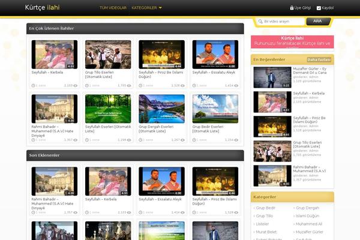Click eye views icon on Seyfullah Eserleri card
This screenshot has width=360, height=240.
129,140
